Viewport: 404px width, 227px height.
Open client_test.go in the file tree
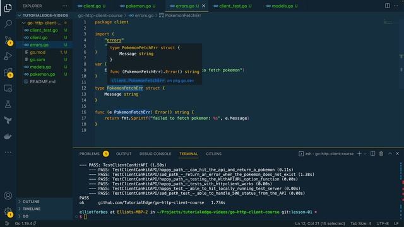tap(44, 30)
